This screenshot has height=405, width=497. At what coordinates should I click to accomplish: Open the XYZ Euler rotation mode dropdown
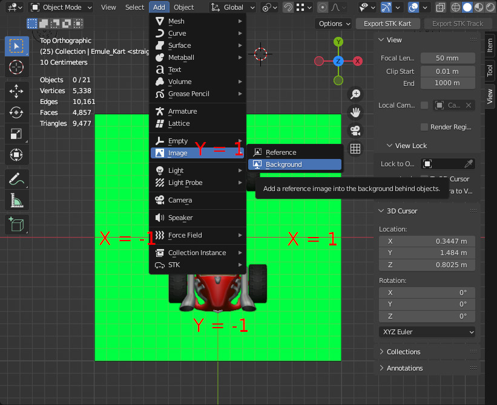[x=427, y=332]
